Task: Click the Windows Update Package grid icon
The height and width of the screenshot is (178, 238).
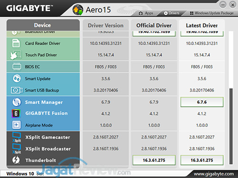Action: 192,13
